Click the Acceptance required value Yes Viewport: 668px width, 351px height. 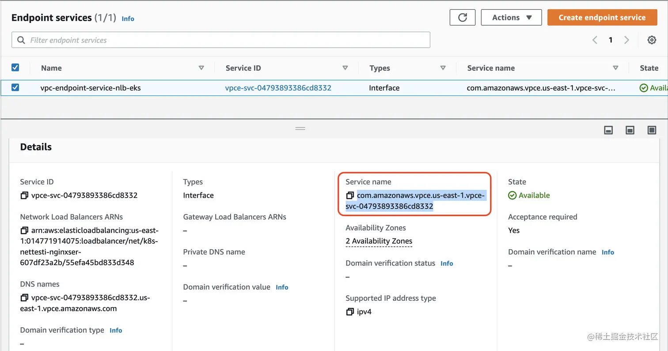click(x=514, y=230)
